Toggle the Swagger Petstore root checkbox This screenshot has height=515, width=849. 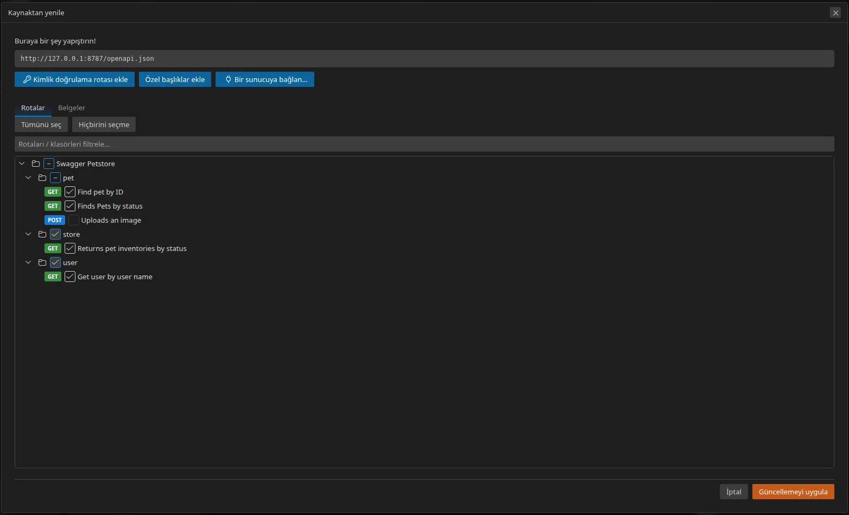point(49,164)
